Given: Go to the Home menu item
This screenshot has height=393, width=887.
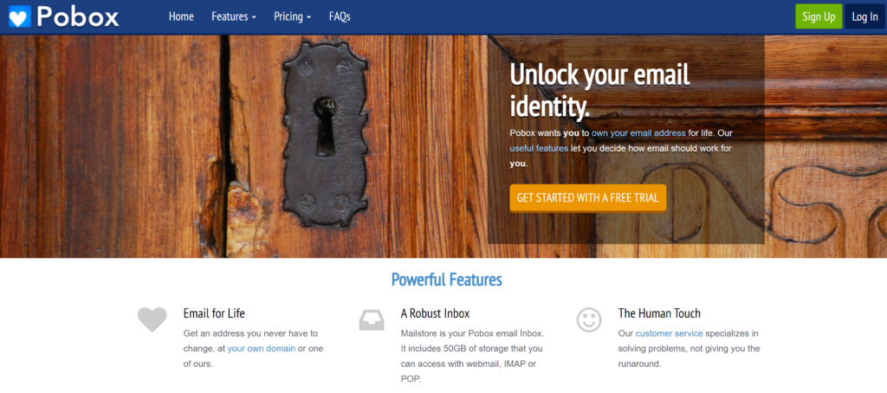Looking at the screenshot, I should click(x=181, y=17).
